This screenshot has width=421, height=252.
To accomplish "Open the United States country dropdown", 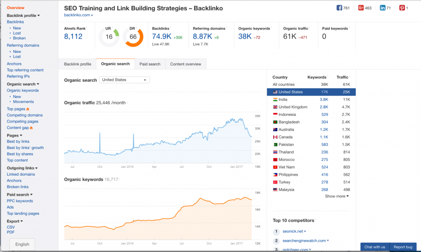I will coord(124,80).
